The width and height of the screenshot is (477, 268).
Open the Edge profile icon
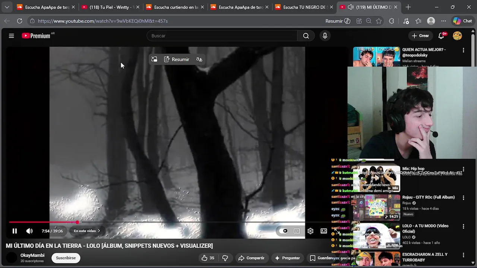[x=431, y=21]
